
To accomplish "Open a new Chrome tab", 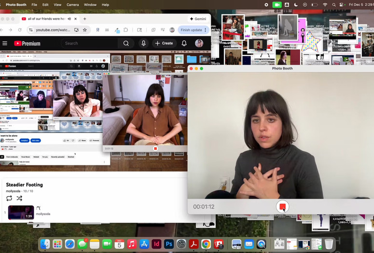I will click(x=84, y=19).
